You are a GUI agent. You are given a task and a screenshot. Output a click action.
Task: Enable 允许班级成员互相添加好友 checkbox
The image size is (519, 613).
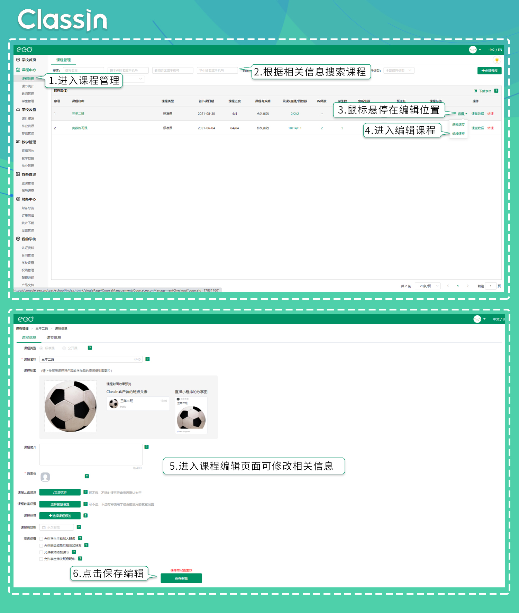pyautogui.click(x=41, y=546)
